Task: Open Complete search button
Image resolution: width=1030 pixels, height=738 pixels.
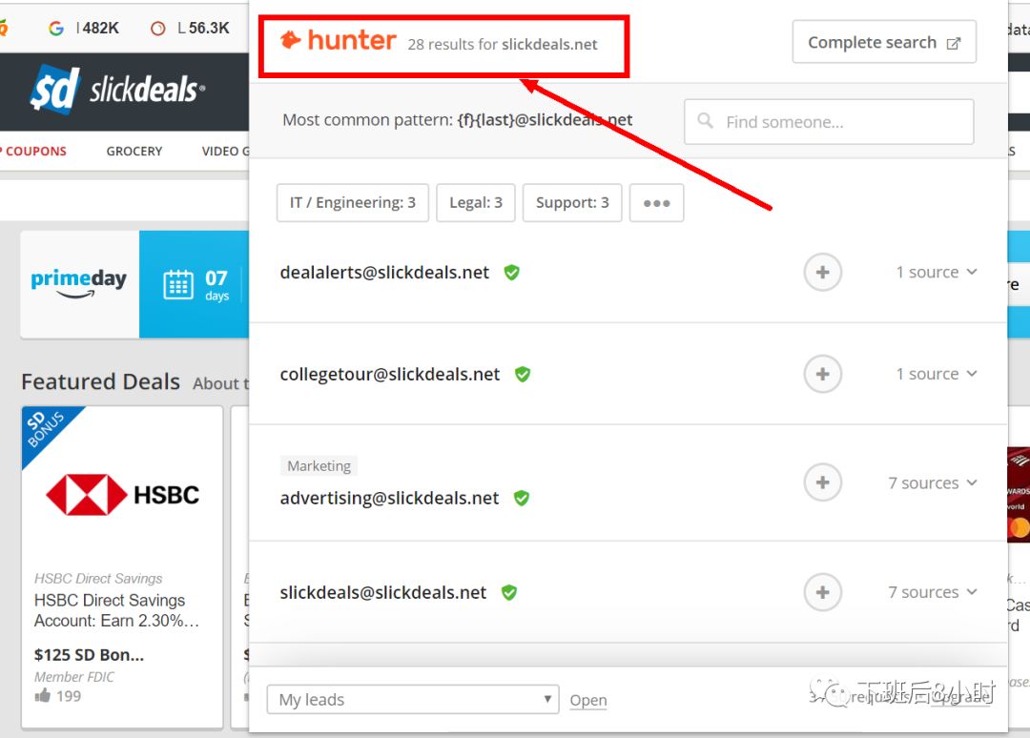Action: coord(884,42)
